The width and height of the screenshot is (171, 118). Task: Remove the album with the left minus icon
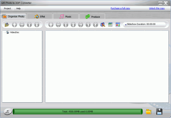(22, 25)
